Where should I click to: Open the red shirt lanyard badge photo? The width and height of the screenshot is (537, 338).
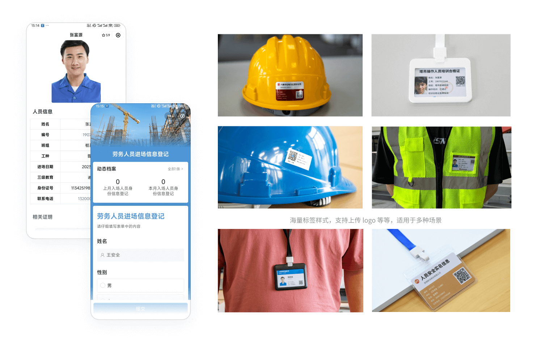(291, 270)
